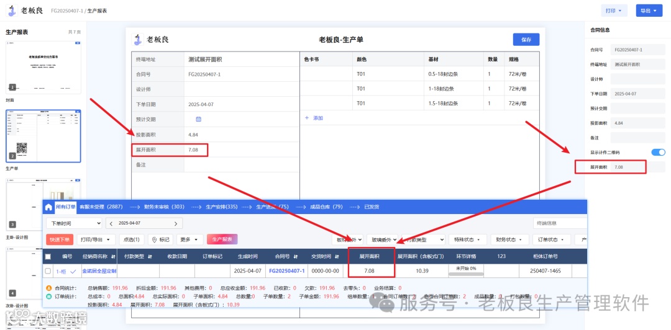Screen dimensions: 671x330
Task: Click the 0.5-18封边条 material cell
Action: (x=454, y=74)
